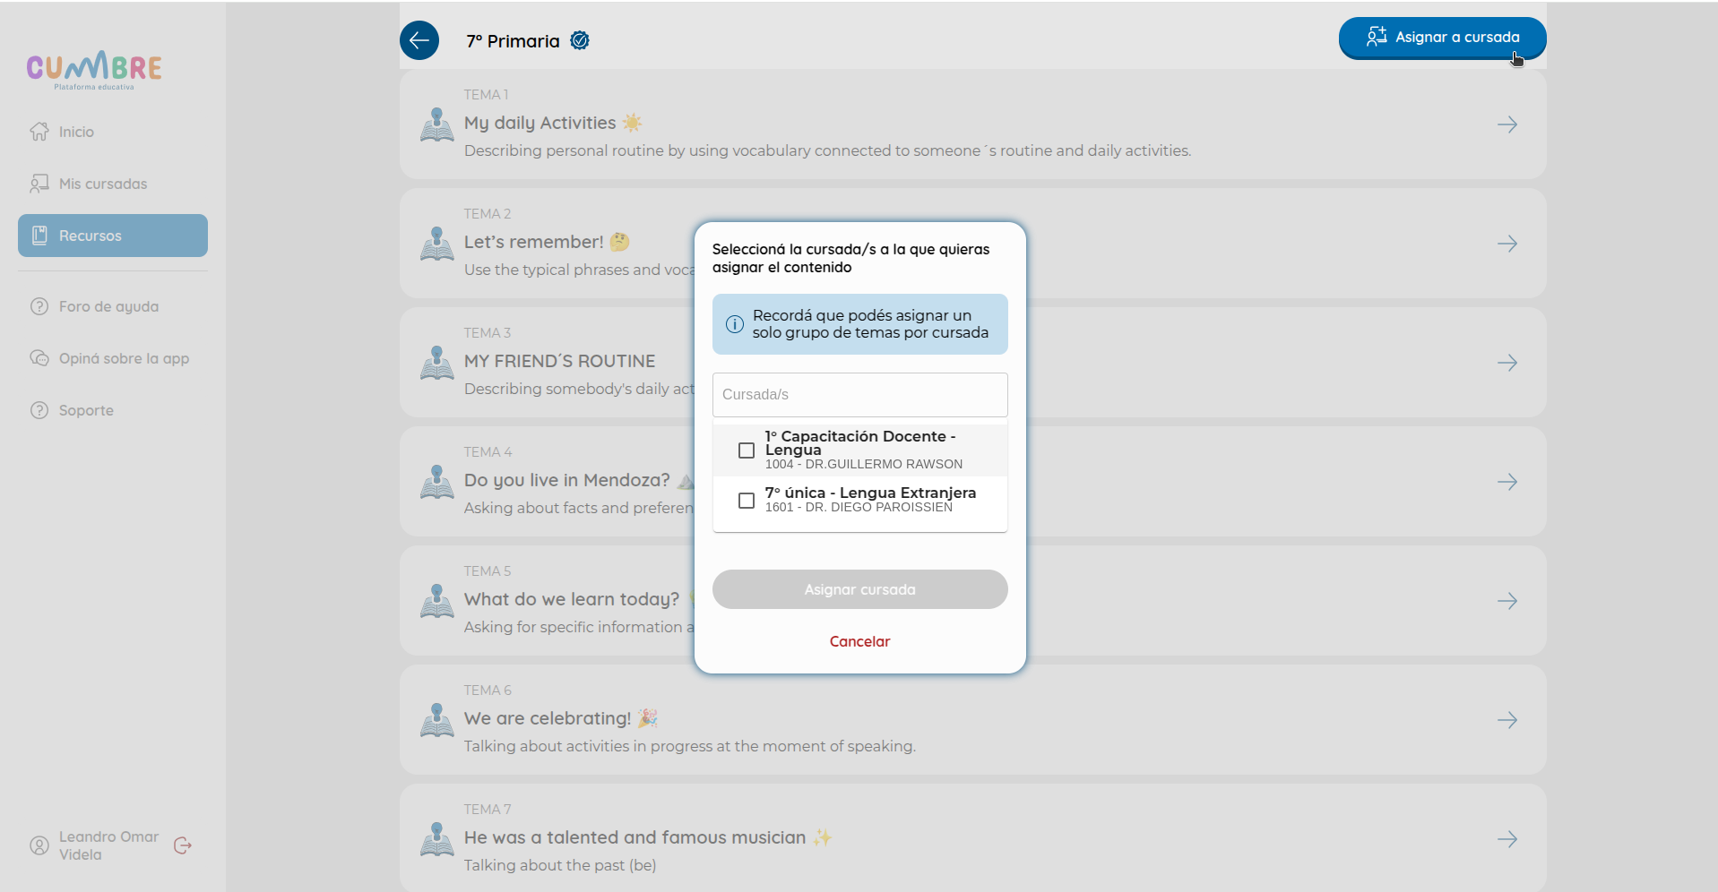1718x892 pixels.
Task: Click the 7° Primaria heading text
Action: tap(513, 41)
